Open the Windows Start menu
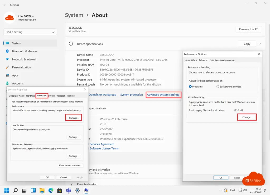 (7, 190)
